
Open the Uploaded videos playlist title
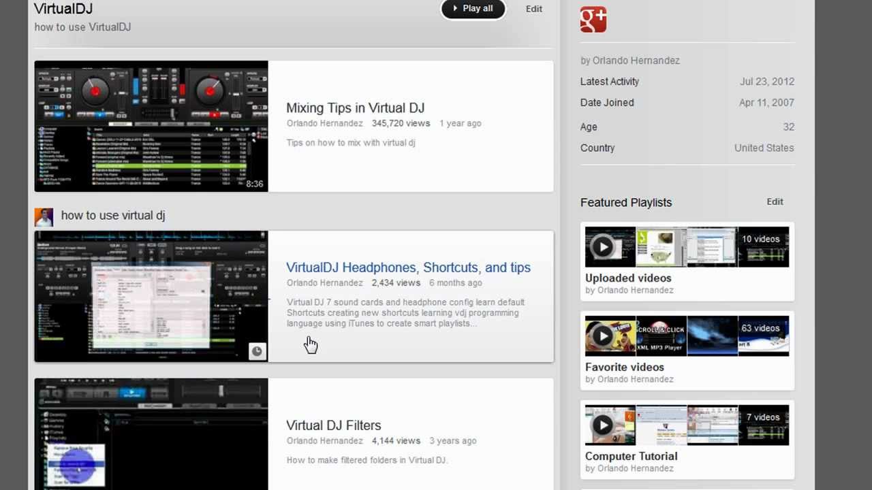(628, 278)
